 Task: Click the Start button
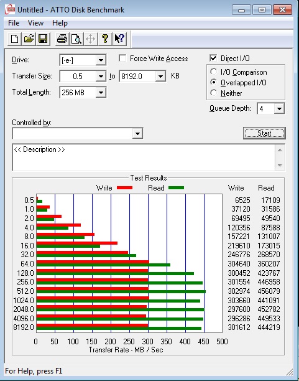click(264, 133)
